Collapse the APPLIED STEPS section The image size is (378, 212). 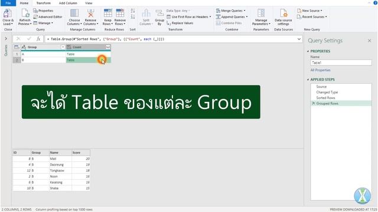(308, 79)
